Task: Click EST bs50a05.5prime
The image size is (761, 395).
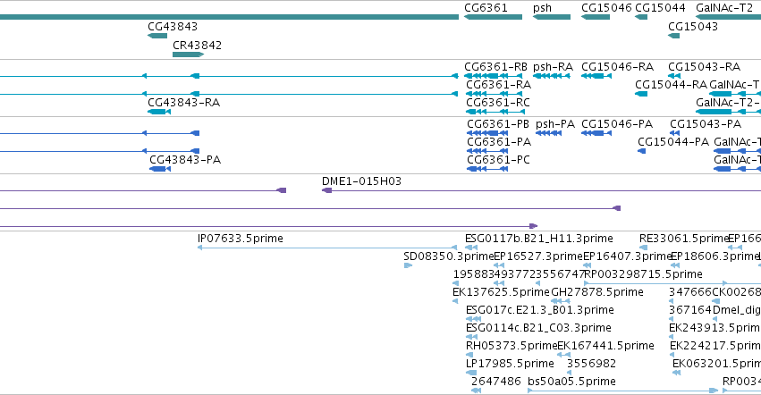Action: click(x=571, y=382)
